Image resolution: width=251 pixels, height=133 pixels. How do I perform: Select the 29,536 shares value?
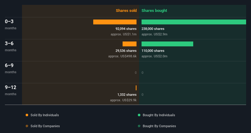(x=126, y=51)
